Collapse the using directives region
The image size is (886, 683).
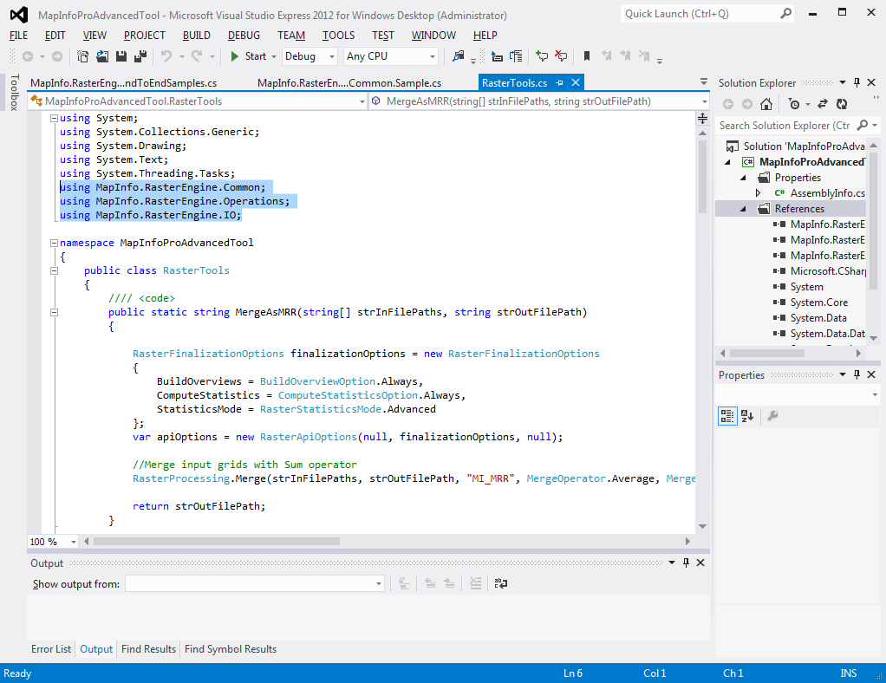coord(55,118)
